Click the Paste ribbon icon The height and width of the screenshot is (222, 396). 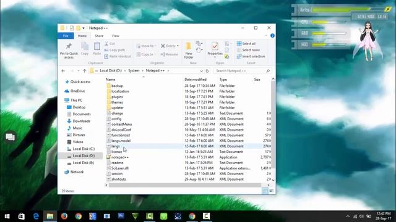point(97,49)
